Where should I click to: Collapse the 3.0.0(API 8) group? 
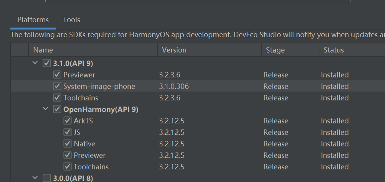click(x=35, y=177)
